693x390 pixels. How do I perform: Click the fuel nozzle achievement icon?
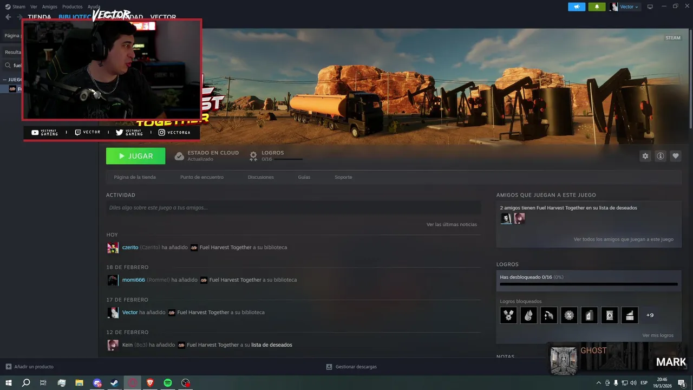tap(549, 315)
